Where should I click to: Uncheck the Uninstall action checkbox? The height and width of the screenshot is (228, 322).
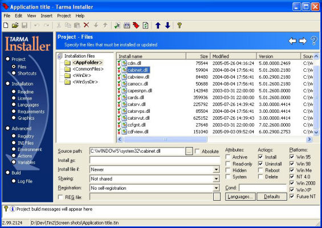click(260, 164)
